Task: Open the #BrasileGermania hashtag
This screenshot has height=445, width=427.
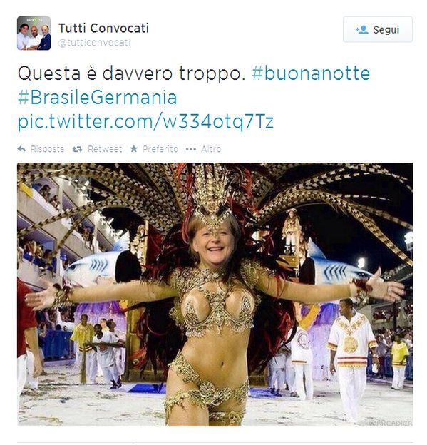Action: click(98, 97)
